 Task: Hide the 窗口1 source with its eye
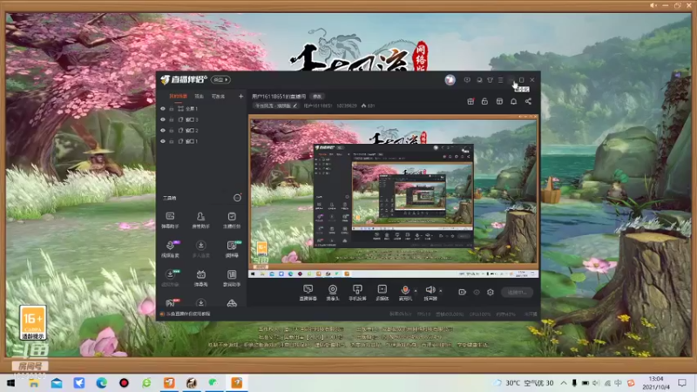(163, 141)
